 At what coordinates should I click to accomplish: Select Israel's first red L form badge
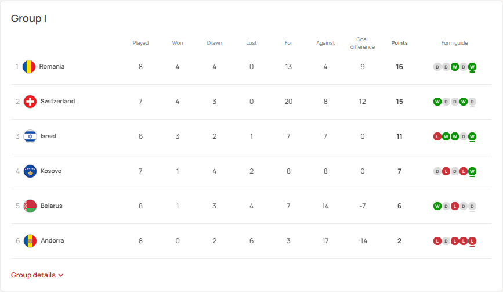[437, 136]
